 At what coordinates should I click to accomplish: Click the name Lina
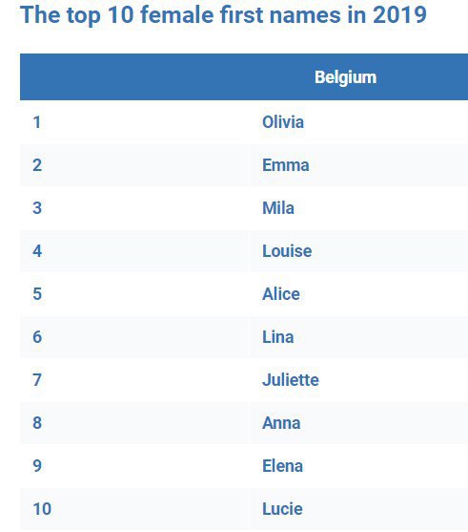coord(278,337)
